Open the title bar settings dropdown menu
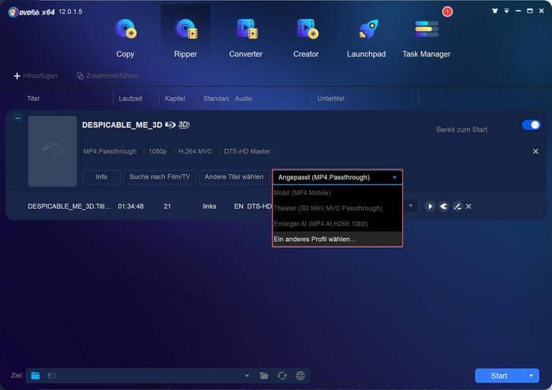 tap(506, 11)
